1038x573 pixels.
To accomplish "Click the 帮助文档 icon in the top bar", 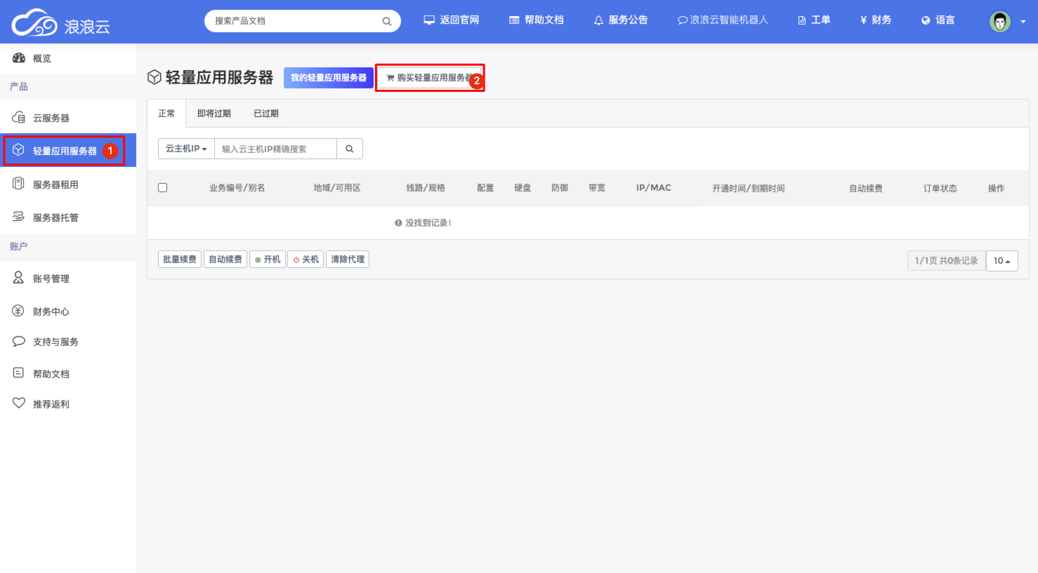I will 514,20.
